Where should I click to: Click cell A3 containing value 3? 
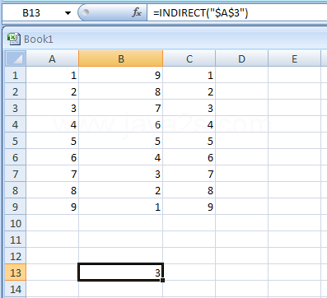(x=52, y=108)
